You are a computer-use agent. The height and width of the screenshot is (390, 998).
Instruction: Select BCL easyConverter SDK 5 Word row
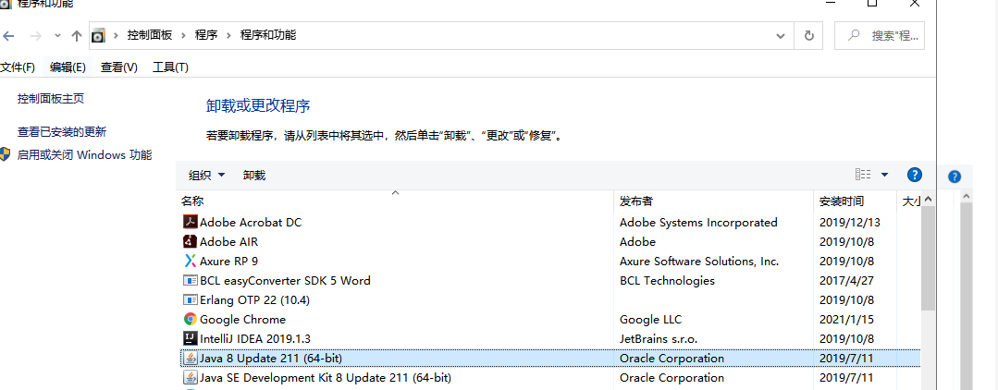[550, 281]
